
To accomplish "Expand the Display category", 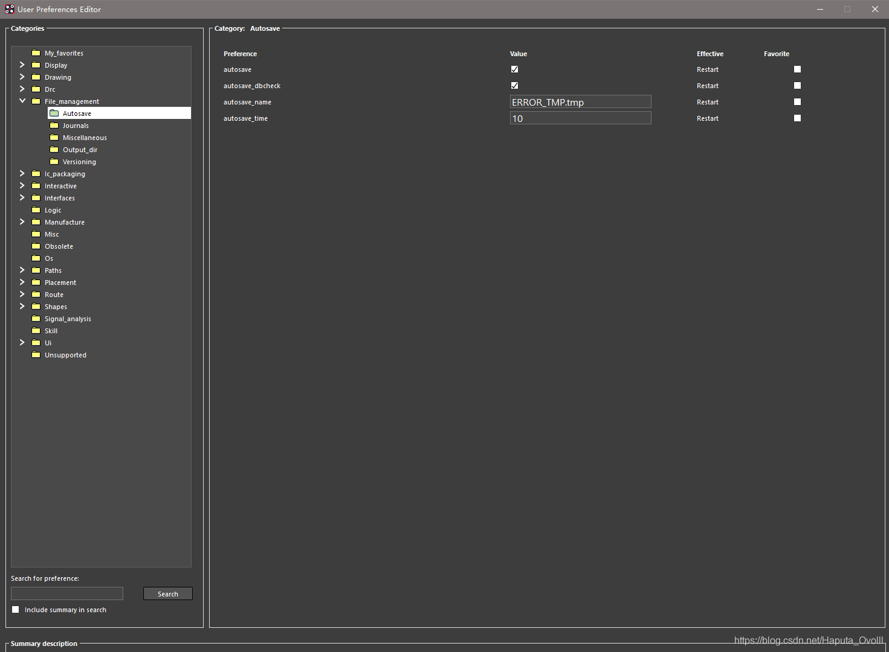I will coord(22,65).
